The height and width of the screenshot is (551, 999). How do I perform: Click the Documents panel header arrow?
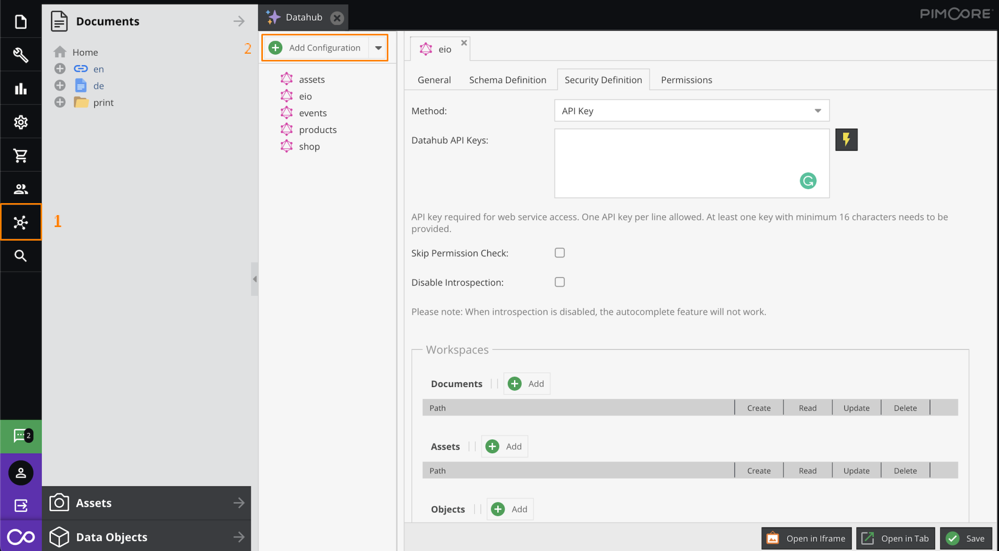pyautogui.click(x=239, y=21)
